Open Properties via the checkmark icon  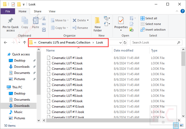(121, 20)
